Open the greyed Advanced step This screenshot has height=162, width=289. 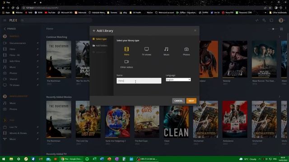[x=99, y=52]
